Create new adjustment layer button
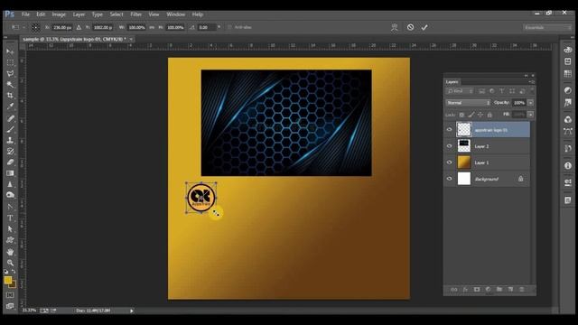Screen dimensions: 578x325 click(488, 290)
